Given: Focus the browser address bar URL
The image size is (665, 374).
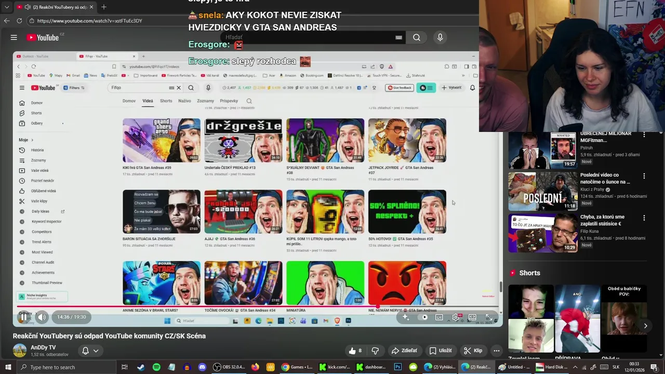Looking at the screenshot, I should (x=89, y=21).
